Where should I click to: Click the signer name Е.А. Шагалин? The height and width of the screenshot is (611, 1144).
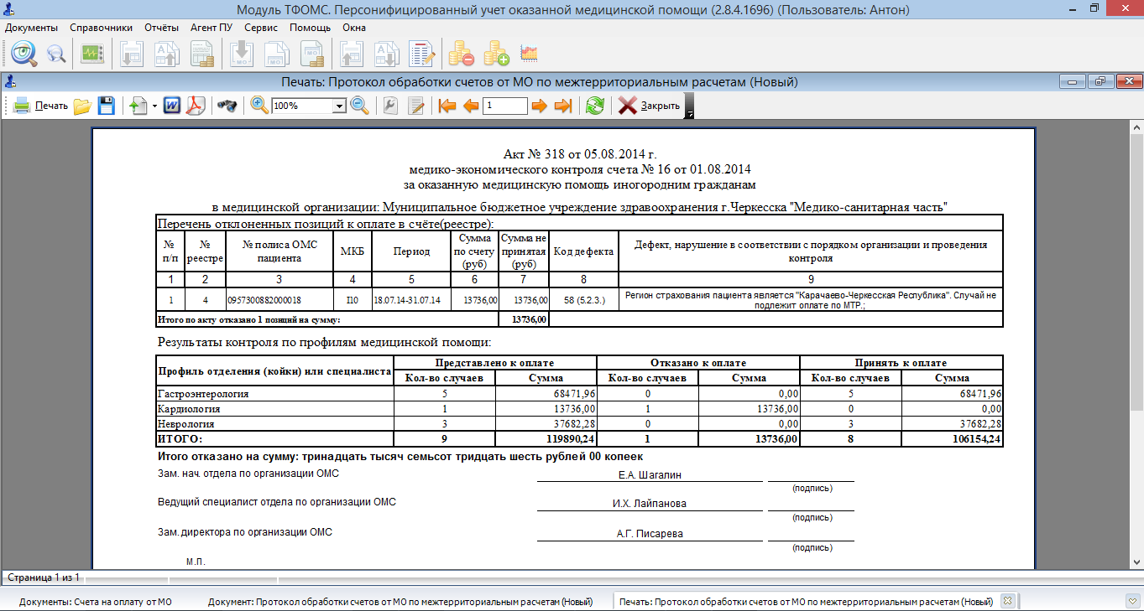coord(650,474)
